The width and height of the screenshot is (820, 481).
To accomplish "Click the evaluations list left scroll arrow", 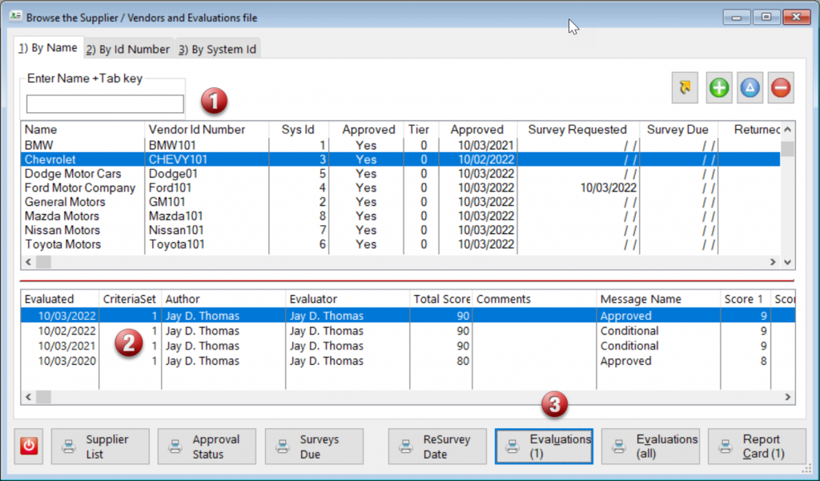I will click(x=28, y=398).
